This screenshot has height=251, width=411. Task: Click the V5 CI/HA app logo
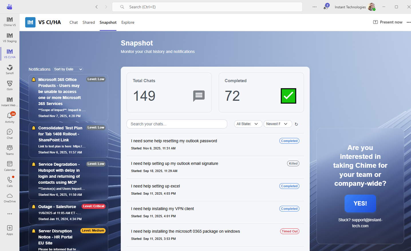[30, 22]
